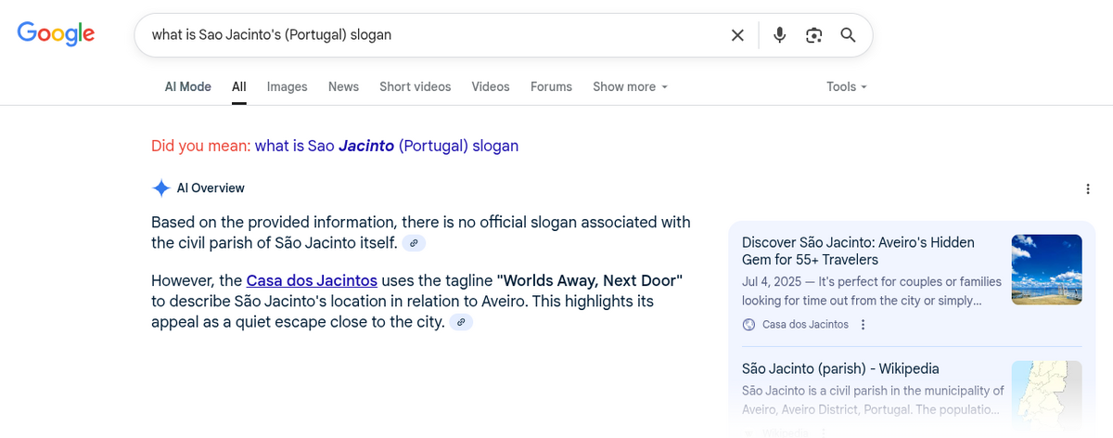The height and width of the screenshot is (438, 1113).
Task: Open the Tools dropdown
Action: [x=847, y=86]
